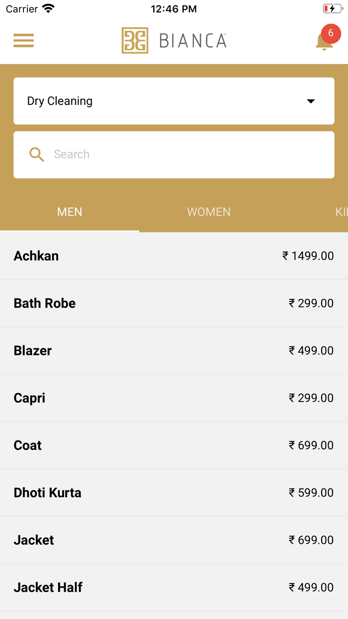Viewport: 348px width, 619px height.
Task: Tap the notification bell icon
Action: 324,42
